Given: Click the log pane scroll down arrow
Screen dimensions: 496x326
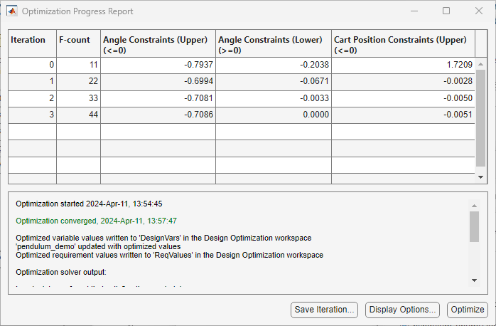Looking at the screenshot, I should coord(474,280).
